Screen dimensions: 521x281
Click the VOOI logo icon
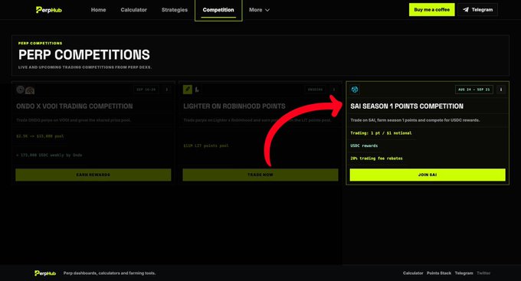pyautogui.click(x=30, y=90)
